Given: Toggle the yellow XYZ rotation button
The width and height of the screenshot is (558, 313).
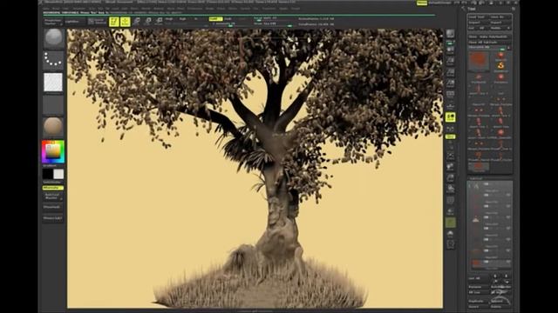Looking at the screenshot, I should 451,137.
